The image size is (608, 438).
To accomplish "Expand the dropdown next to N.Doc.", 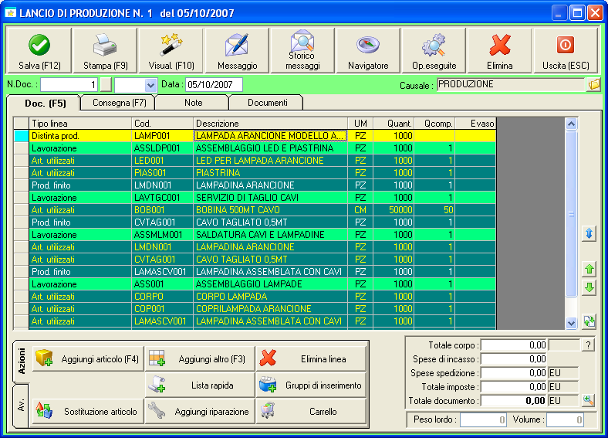I will (x=150, y=85).
